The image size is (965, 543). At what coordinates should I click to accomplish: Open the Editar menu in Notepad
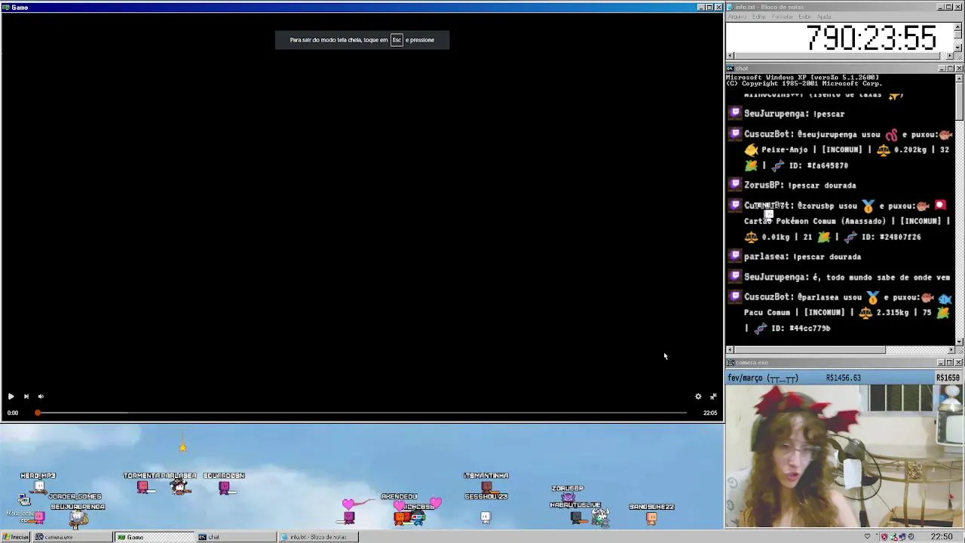[x=758, y=17]
